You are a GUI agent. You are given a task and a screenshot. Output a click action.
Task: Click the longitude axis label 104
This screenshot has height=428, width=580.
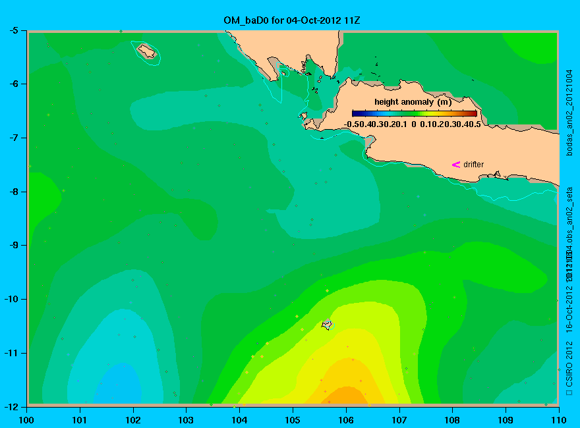239,420
